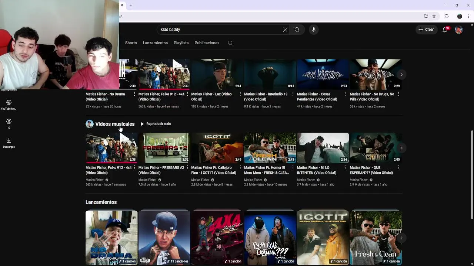Show next videos in Videos musicales carousel

(401, 148)
